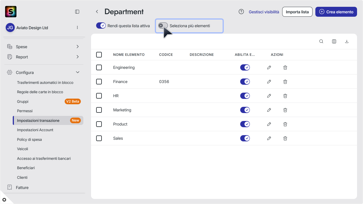
Task: Check the select-all header checkbox
Action: [x=99, y=55]
